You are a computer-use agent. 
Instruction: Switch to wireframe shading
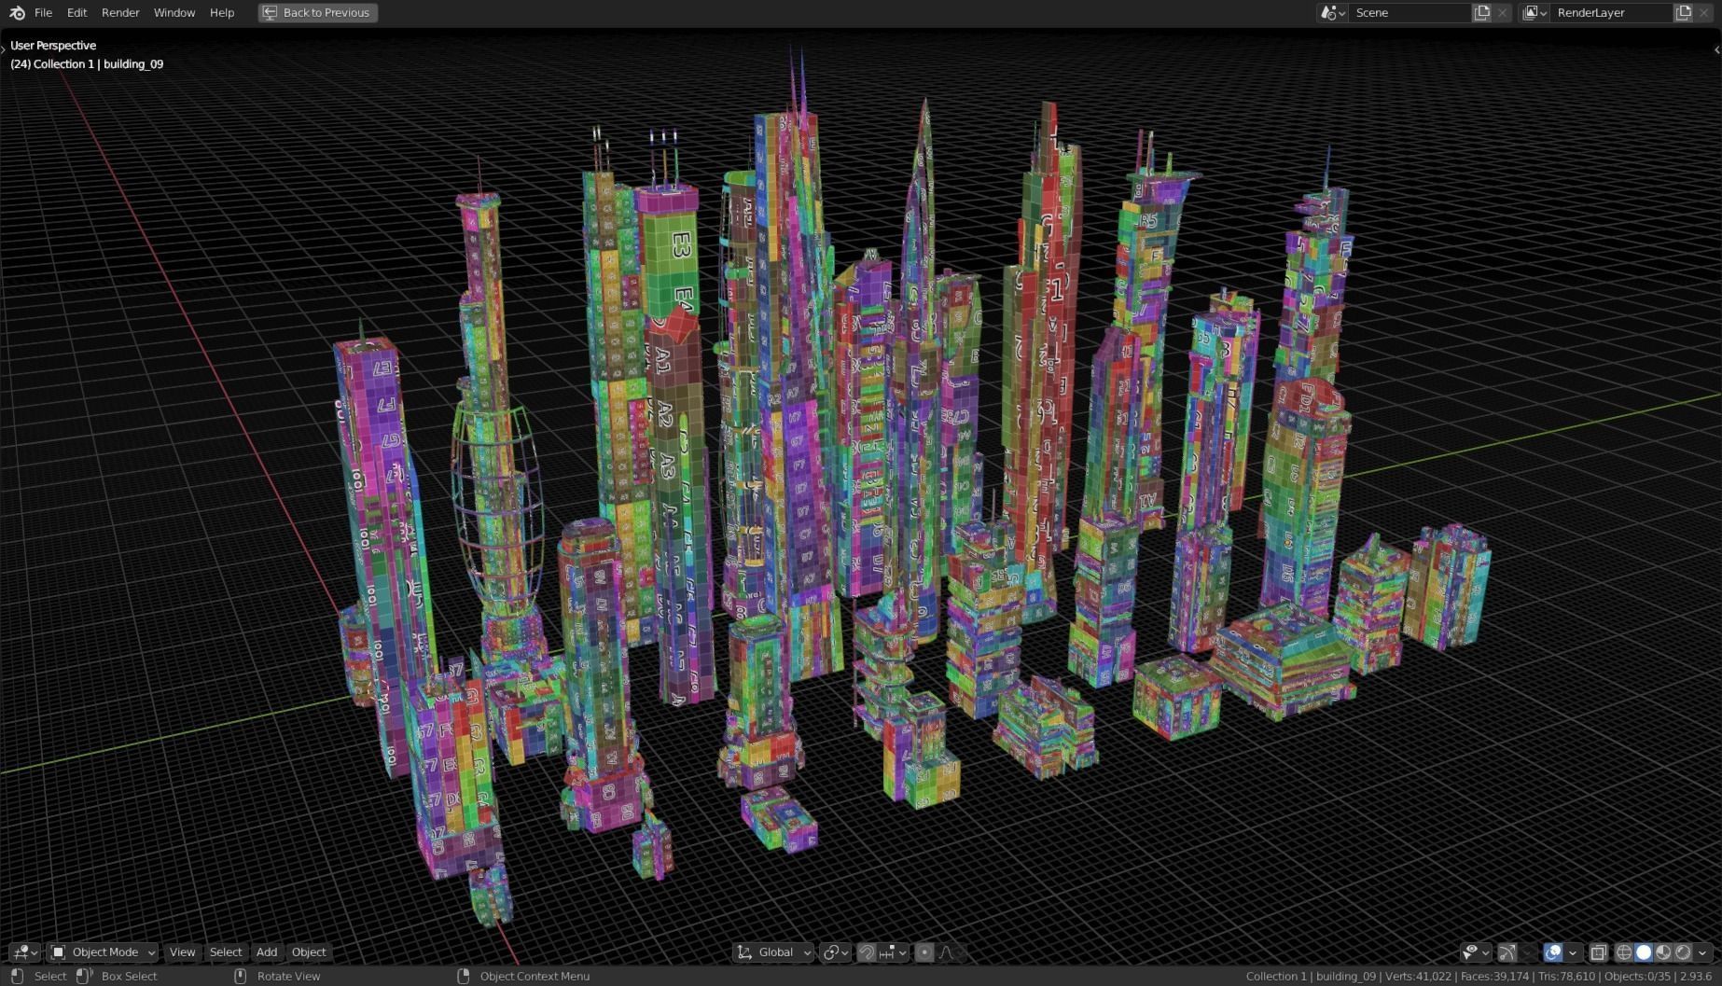coord(1624,952)
